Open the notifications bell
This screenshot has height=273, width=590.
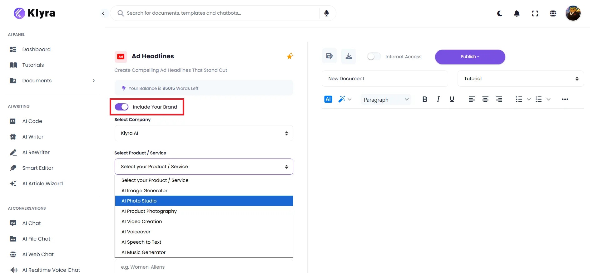tap(517, 13)
